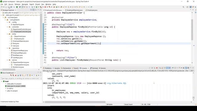Click the red Stop toolbar icon in main toolbar
Screen dimensions: 197x111
(45, 7)
